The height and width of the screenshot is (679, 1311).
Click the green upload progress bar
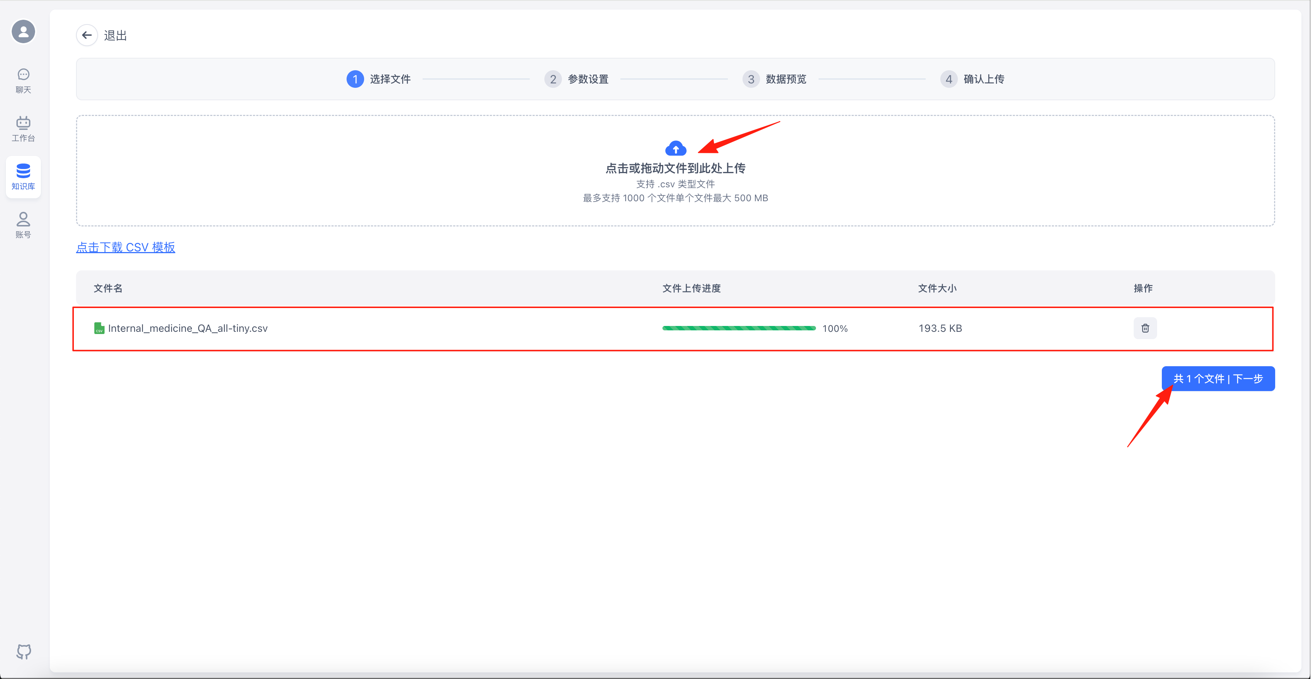(738, 328)
